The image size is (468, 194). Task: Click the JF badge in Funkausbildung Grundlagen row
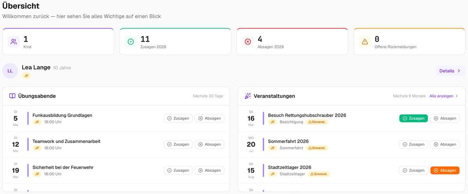pos(37,122)
